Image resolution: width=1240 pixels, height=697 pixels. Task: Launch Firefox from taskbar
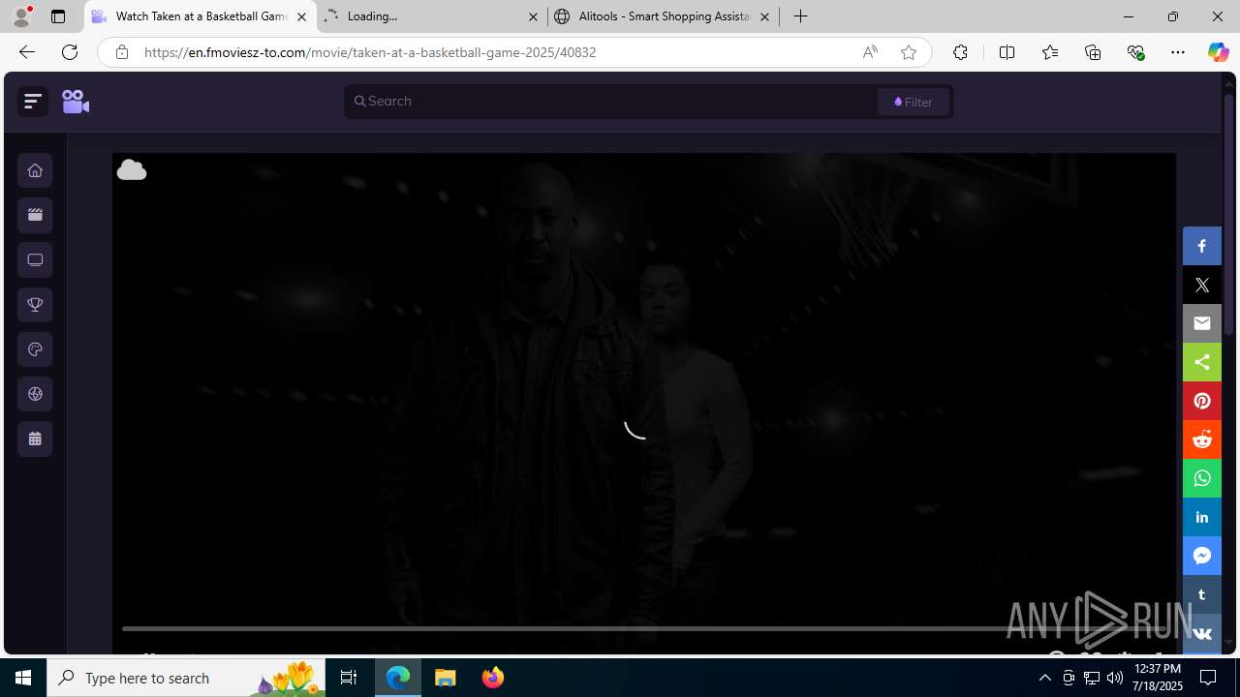point(492,678)
